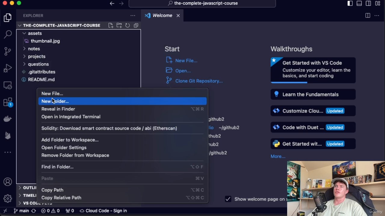
Task: Choose New File... from context menu
Action: click(122, 94)
